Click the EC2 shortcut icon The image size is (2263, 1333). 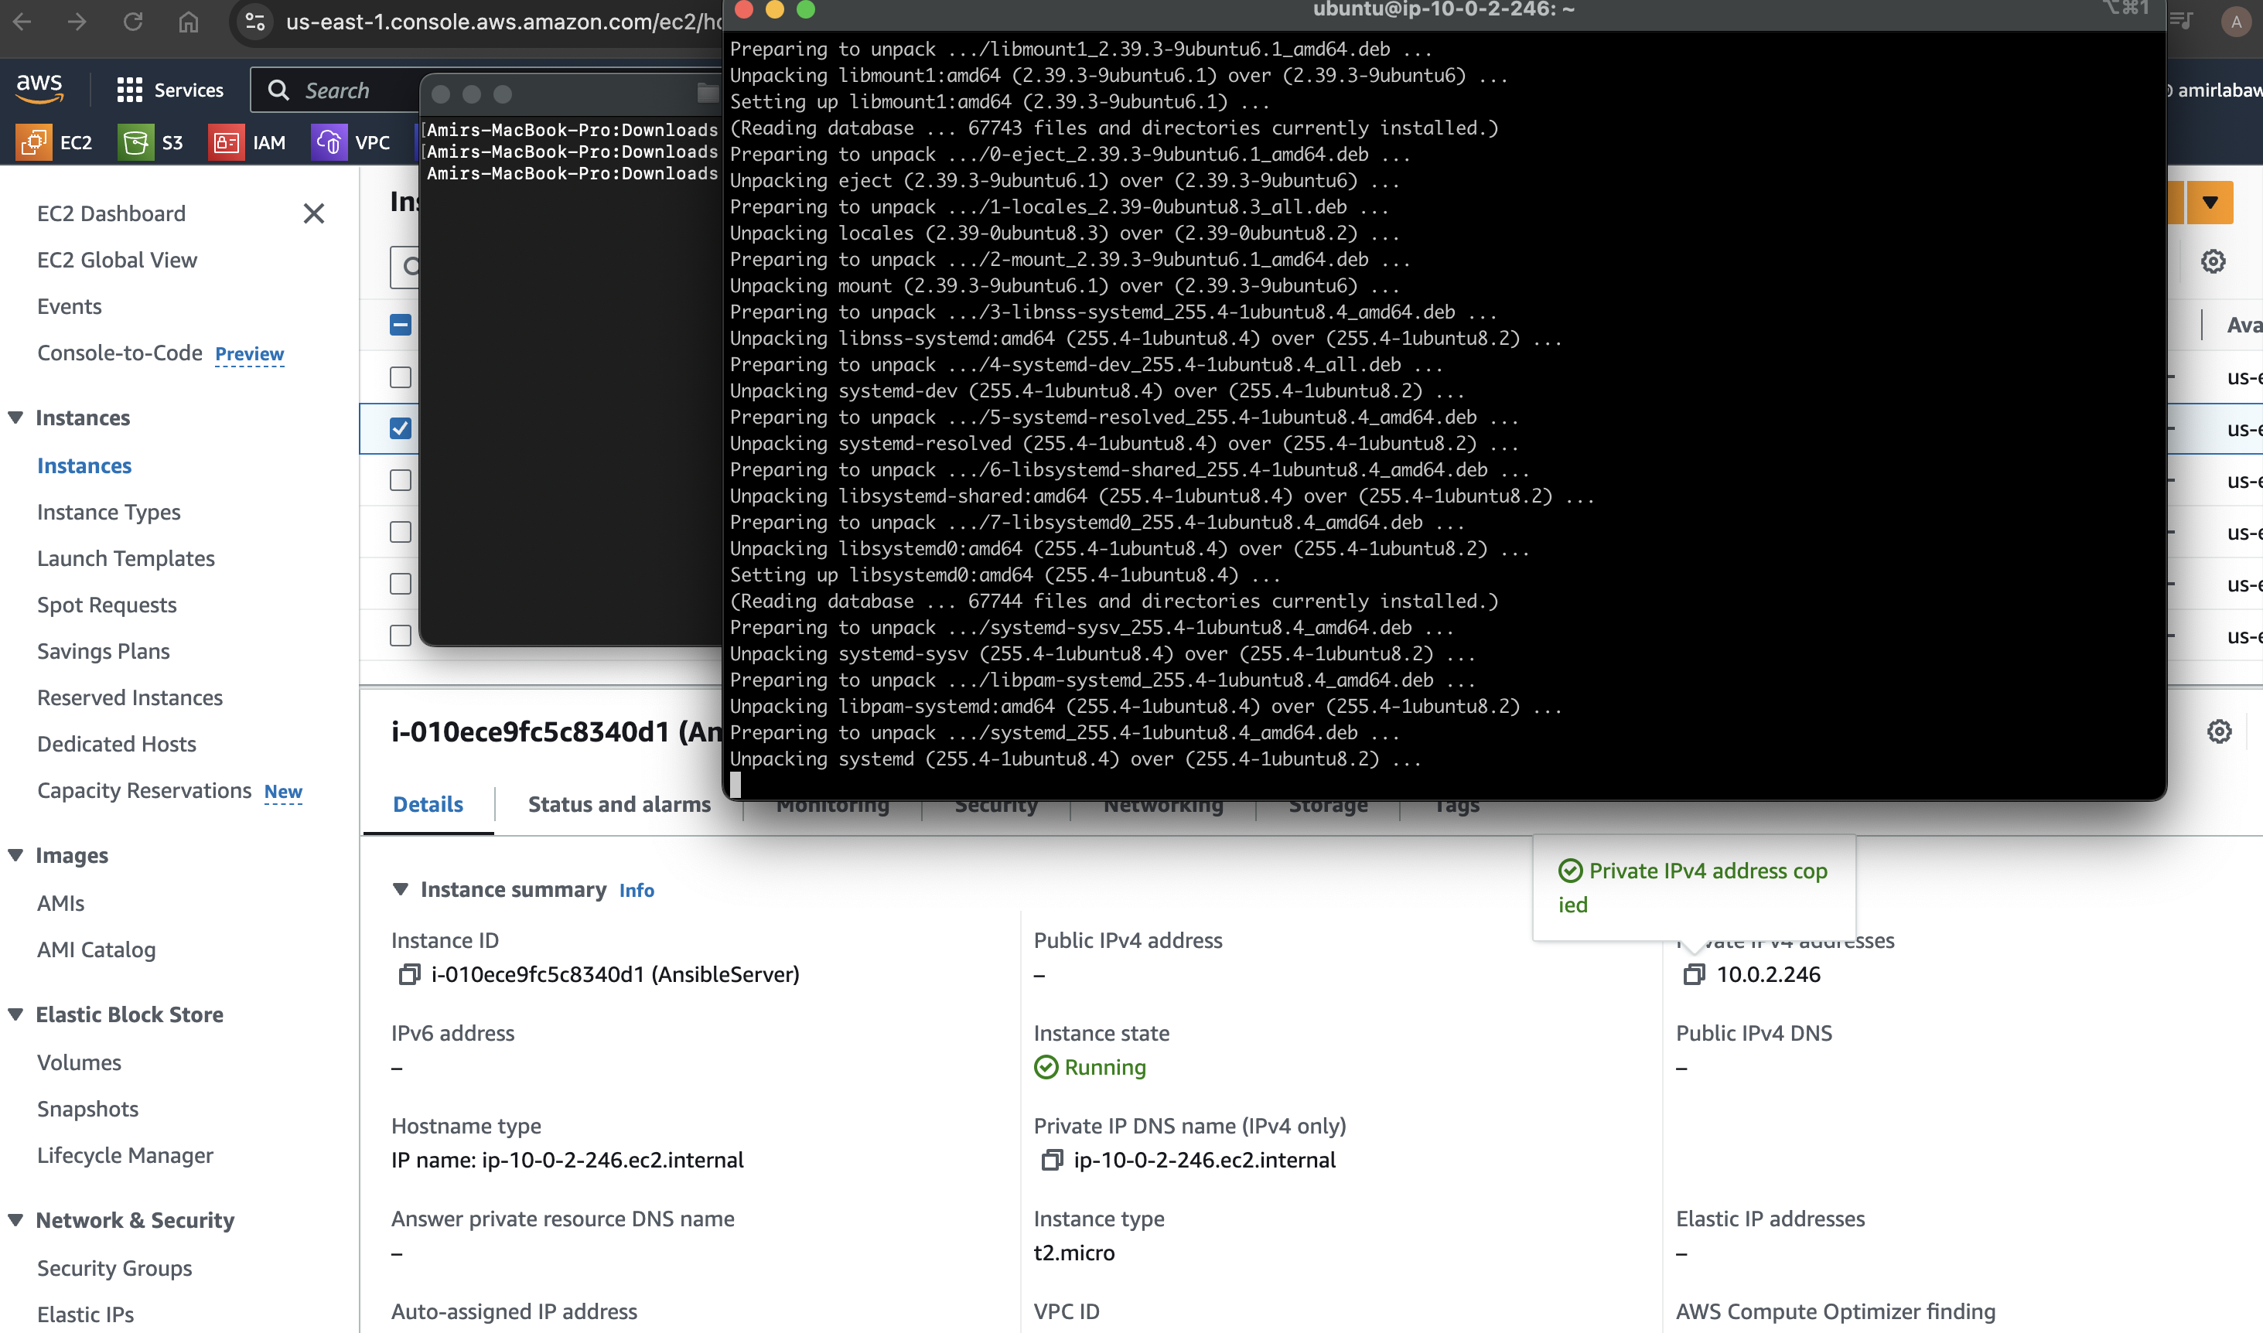(34, 142)
